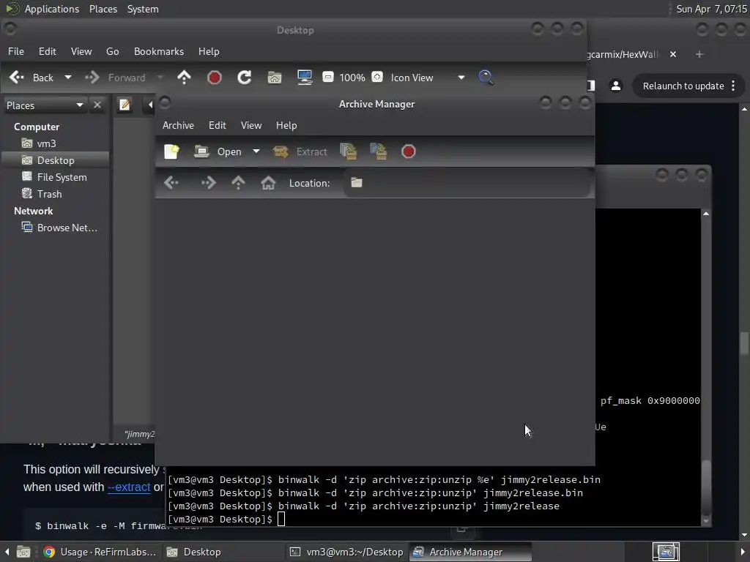Open the File menu in Desktop window

[x=16, y=51]
